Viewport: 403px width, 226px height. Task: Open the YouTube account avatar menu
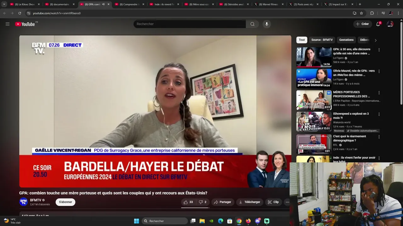point(390,24)
